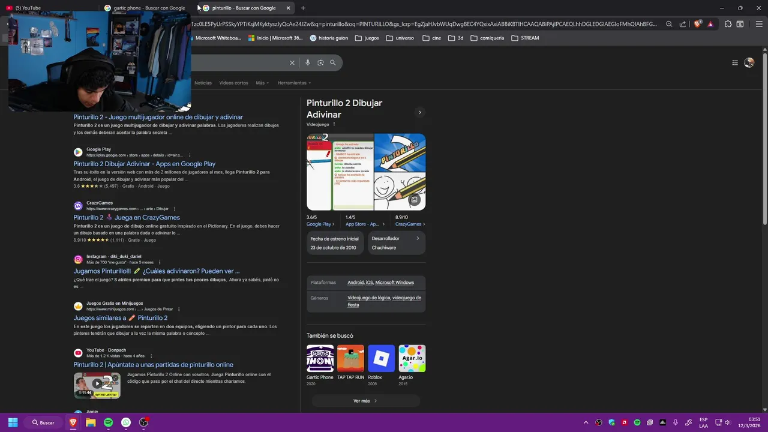This screenshot has height=432, width=768.
Task: Open Herramientas search tools dropdown
Action: tap(295, 83)
